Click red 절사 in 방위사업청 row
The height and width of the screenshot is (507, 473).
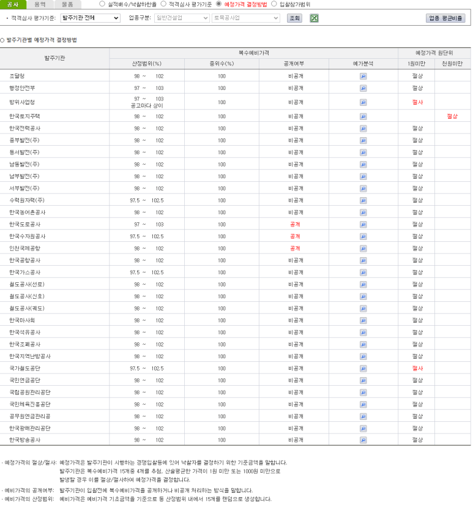[x=417, y=102]
